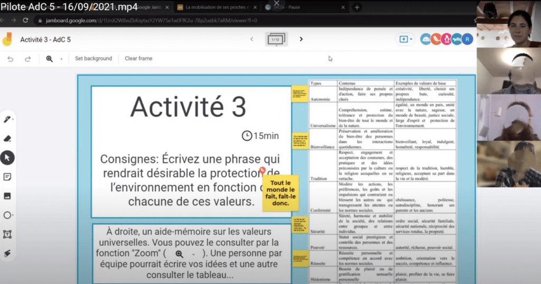Activate the Select arrow tool
The image size is (541, 284).
point(7,158)
